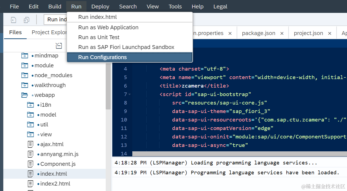Click the editor horizontal scrollbar
Viewport: 347px width, 191px height.
tap(240, 154)
